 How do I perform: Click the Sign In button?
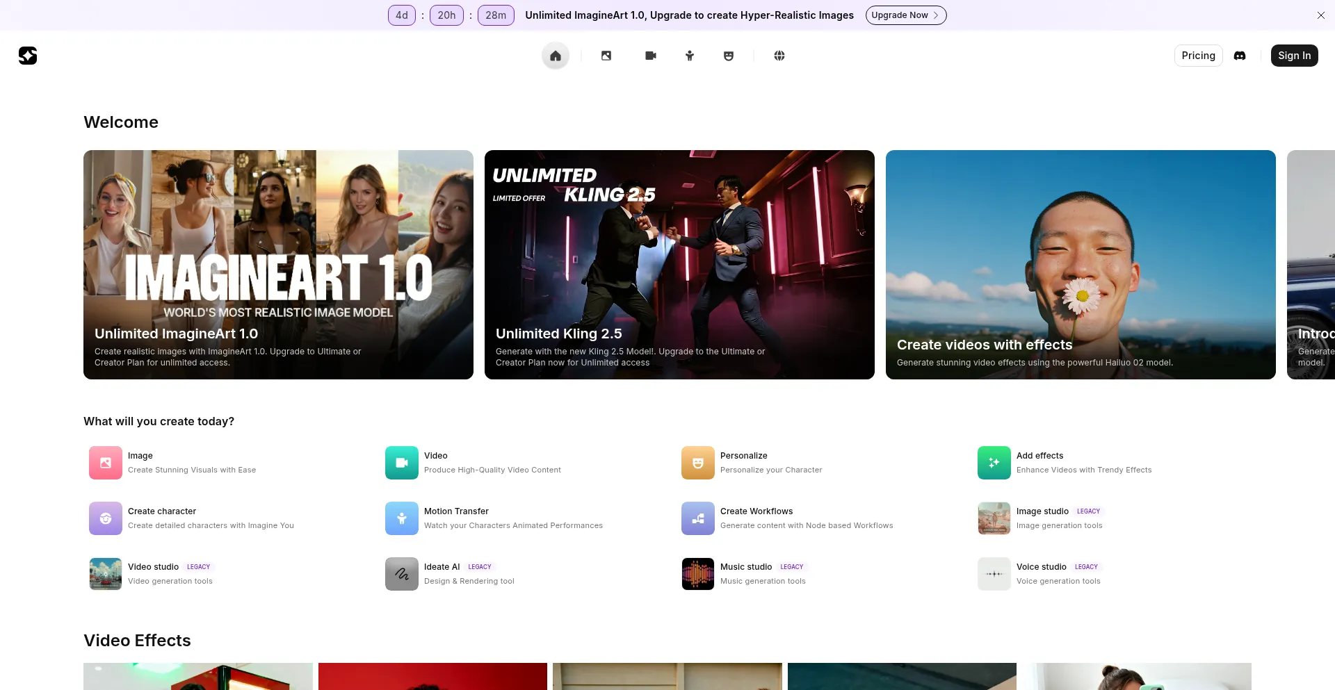pos(1294,56)
